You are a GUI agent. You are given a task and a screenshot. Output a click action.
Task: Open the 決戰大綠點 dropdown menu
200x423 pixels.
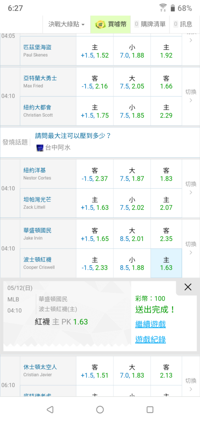67,24
